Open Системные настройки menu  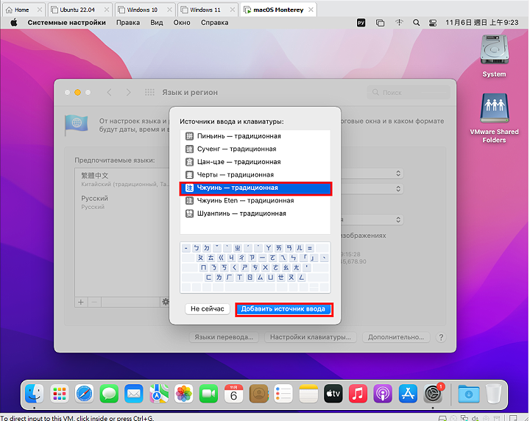tap(66, 23)
